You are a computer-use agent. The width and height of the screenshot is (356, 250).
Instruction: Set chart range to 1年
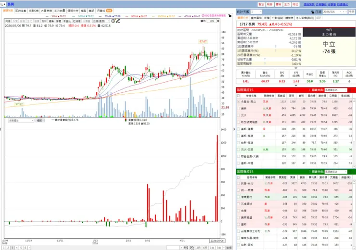click(212, 248)
